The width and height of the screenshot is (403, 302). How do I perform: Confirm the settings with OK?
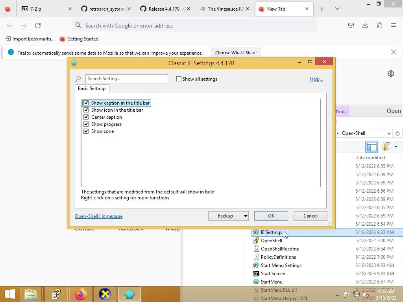[271, 216]
